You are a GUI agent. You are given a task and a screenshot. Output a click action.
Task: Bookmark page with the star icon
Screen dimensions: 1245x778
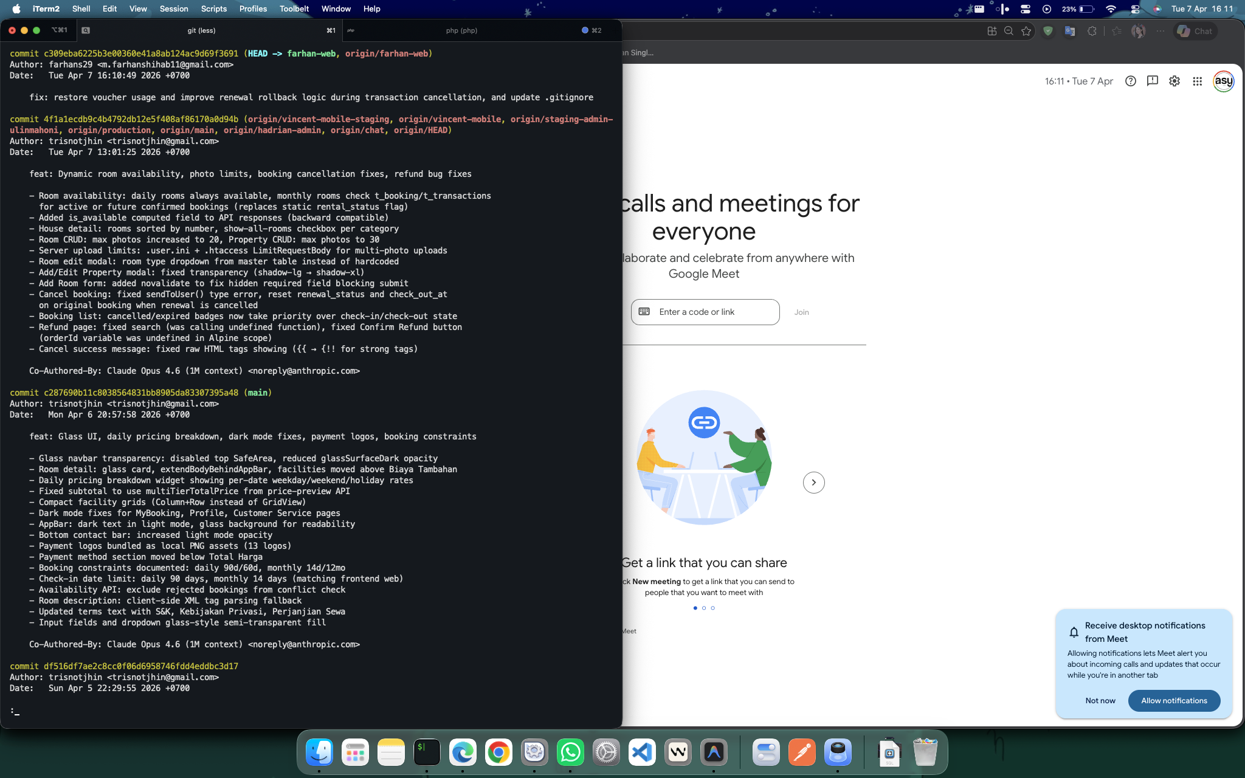tap(1026, 31)
